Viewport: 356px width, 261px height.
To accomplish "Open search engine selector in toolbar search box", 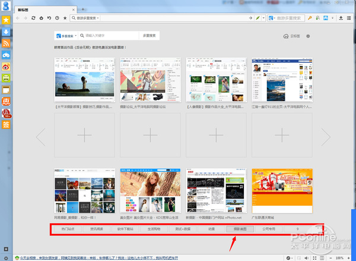I will click(x=272, y=18).
